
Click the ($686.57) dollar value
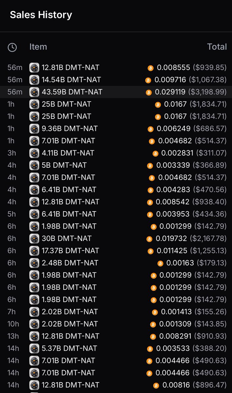210,129
